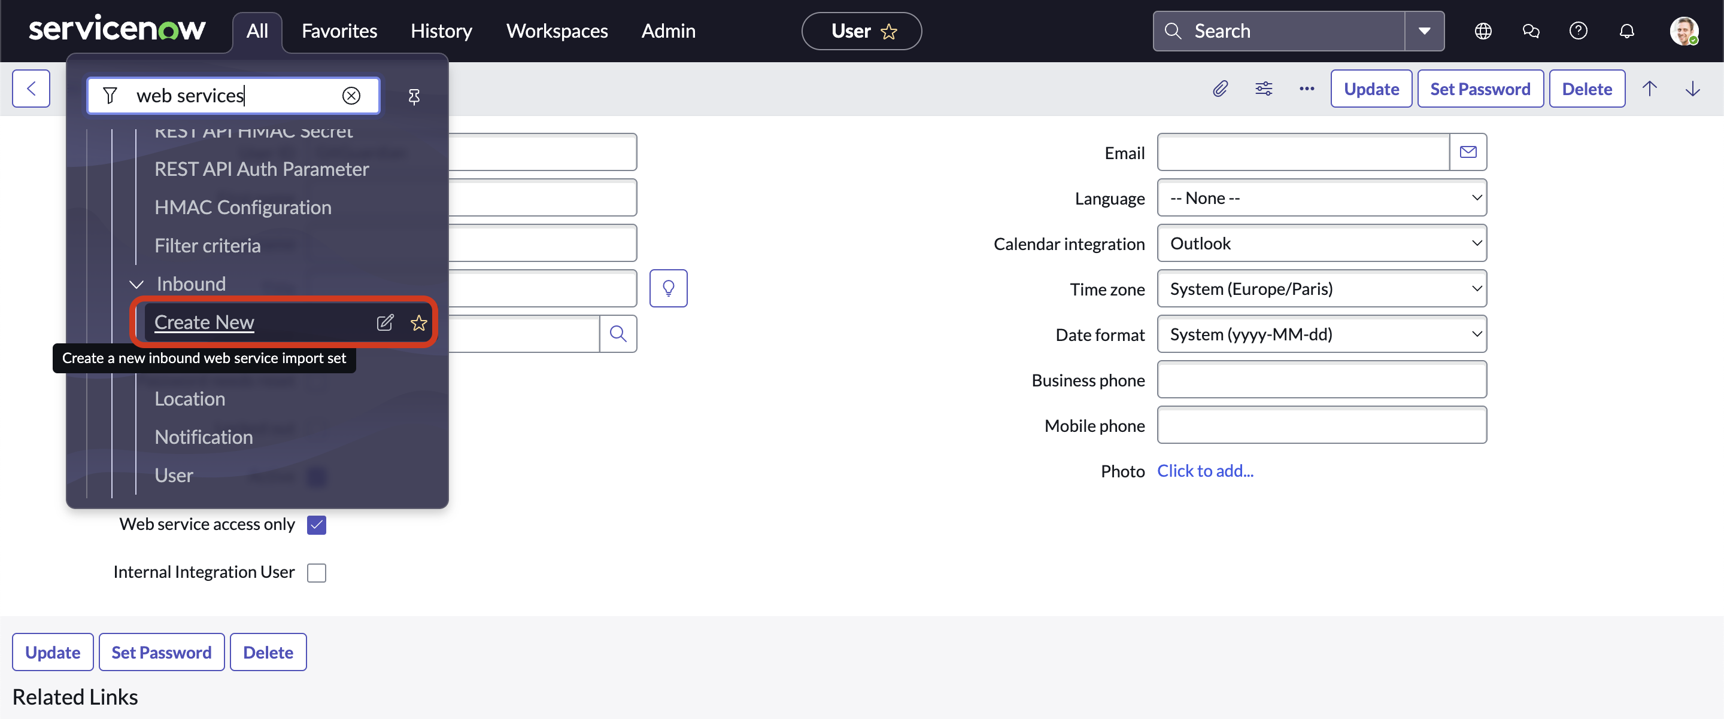Toggle the Web service access only checkbox

317,525
